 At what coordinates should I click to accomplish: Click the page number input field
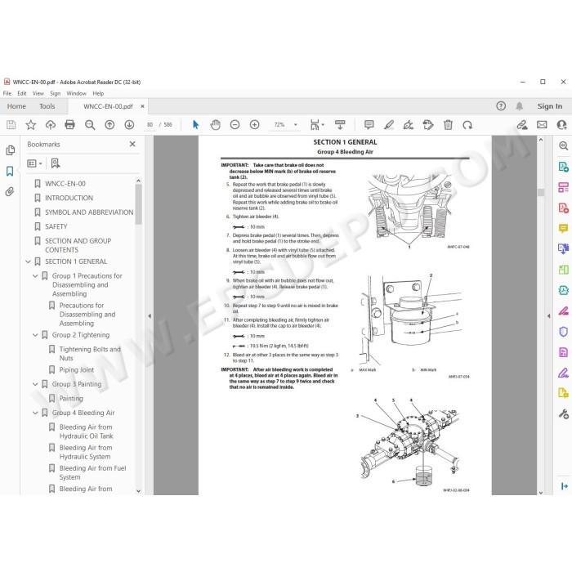(150, 125)
